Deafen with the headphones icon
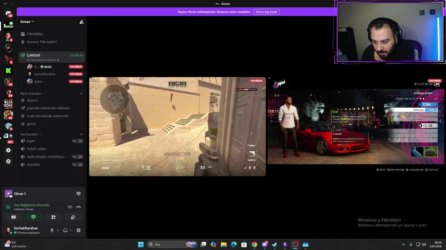Image resolution: width=446 pixels, height=250 pixels. click(x=65, y=230)
